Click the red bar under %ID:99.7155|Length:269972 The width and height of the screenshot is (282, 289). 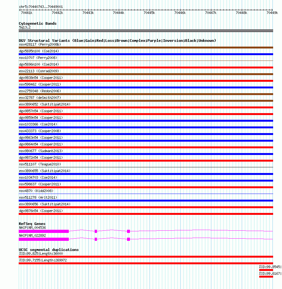tap(146, 263)
